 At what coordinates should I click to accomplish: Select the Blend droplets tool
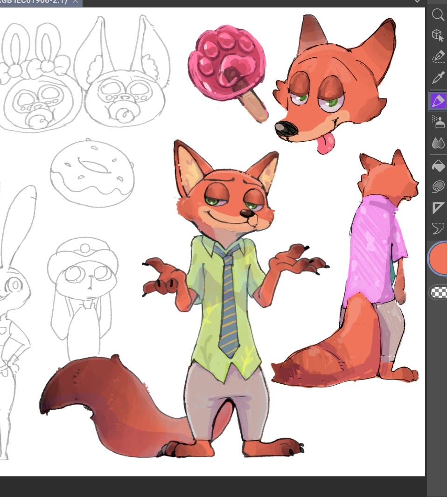click(438, 143)
